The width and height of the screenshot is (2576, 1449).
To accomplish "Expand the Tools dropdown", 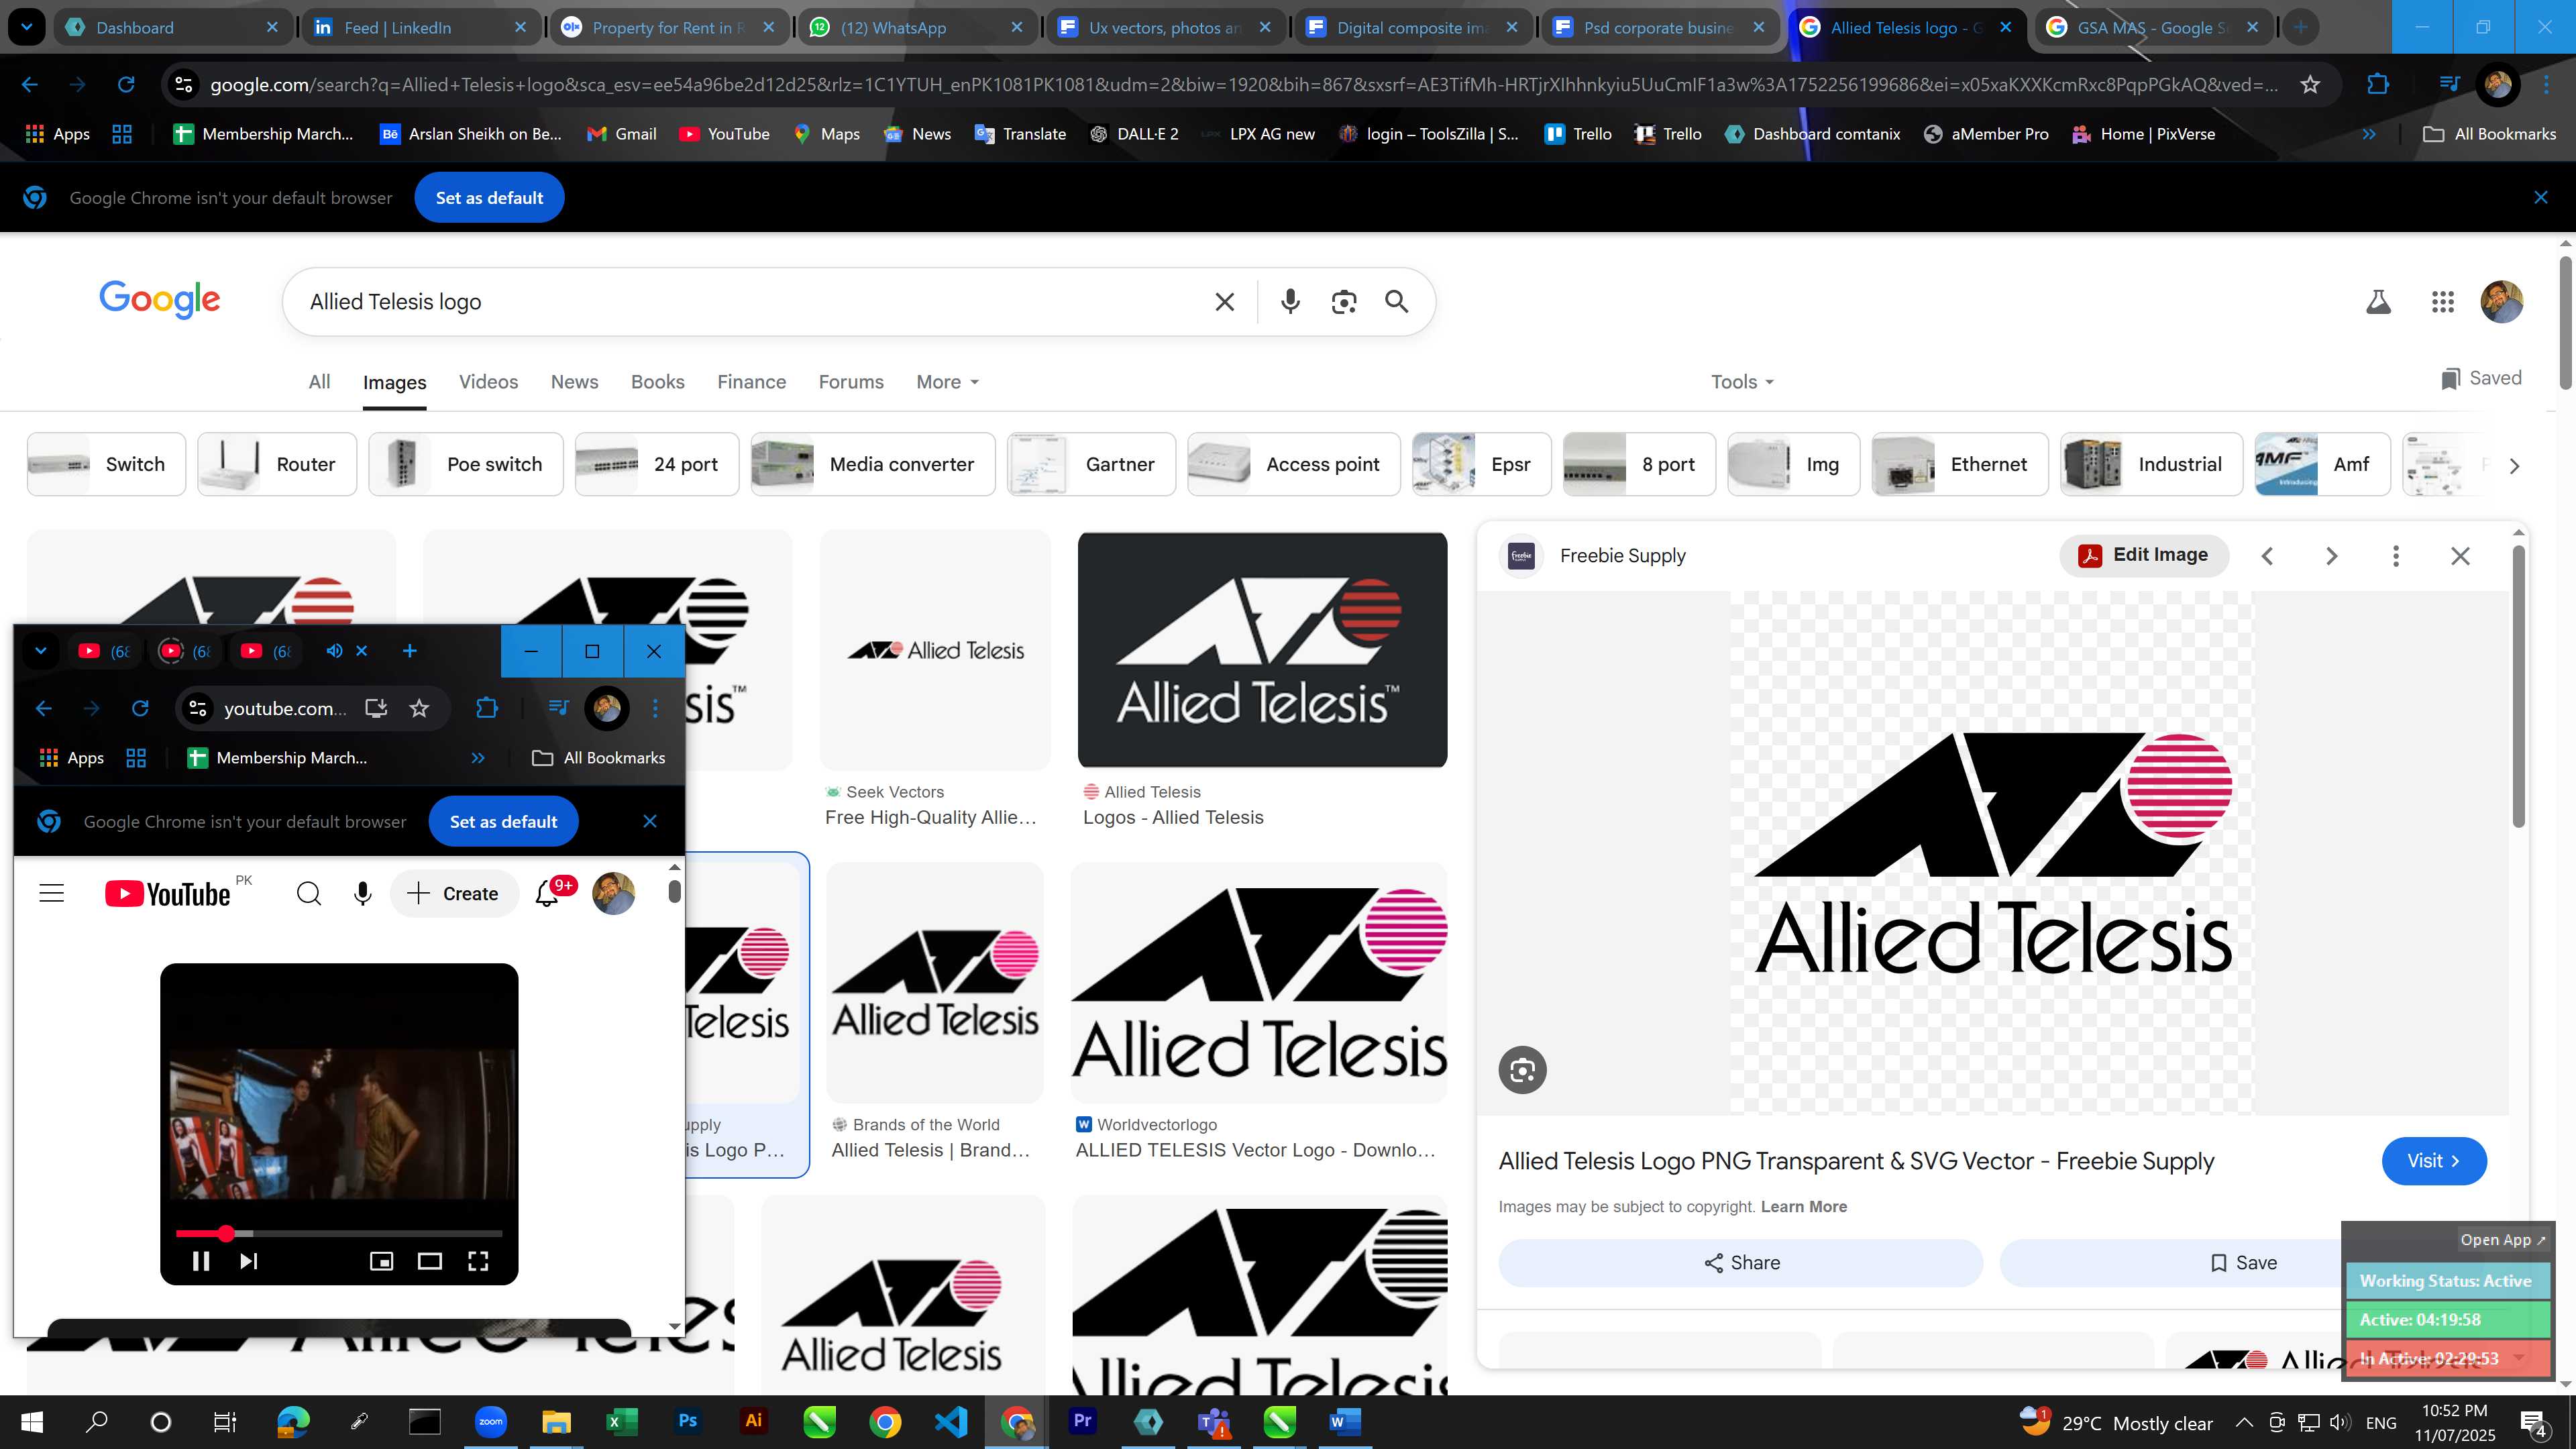I will click(x=1742, y=382).
